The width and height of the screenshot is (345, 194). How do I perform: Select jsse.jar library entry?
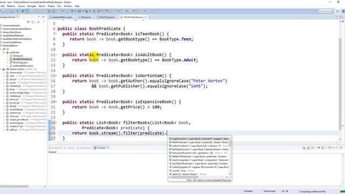[x=13, y=79]
